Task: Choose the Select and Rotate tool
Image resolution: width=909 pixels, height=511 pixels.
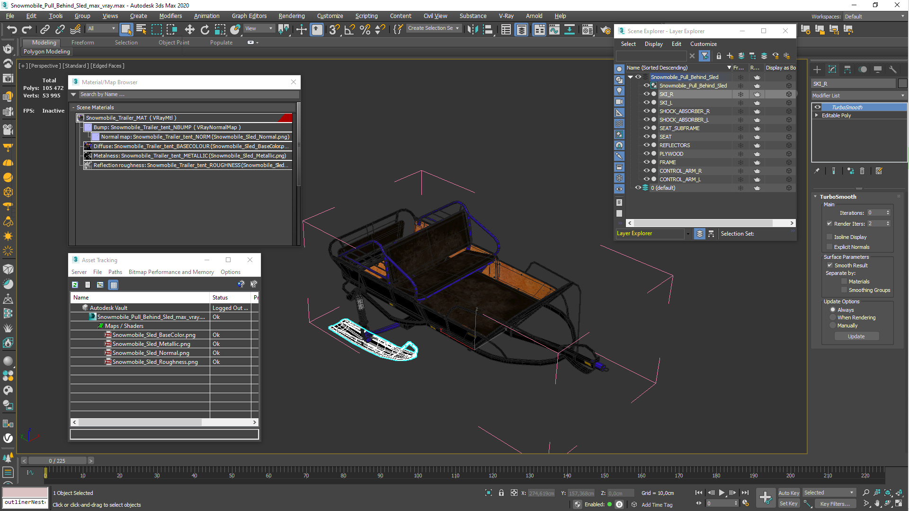Action: click(x=205, y=29)
